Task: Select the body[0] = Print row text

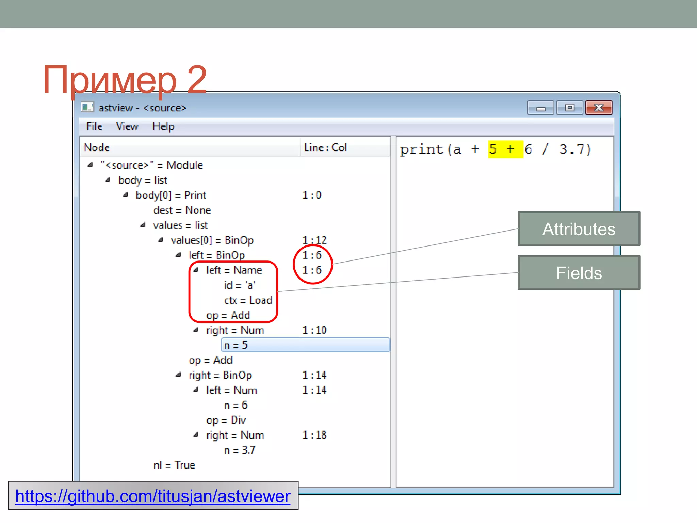Action: click(171, 195)
